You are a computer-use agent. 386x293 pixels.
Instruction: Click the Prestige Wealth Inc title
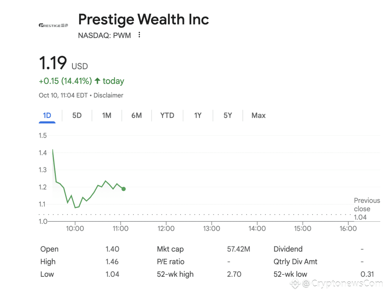(x=143, y=19)
